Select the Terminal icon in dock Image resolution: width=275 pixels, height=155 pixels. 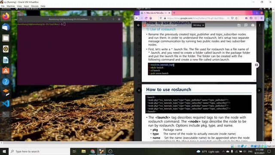point(6,115)
